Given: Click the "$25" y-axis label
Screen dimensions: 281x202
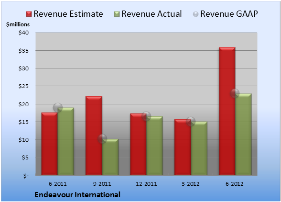Looking at the screenshot, I should [23, 86].
